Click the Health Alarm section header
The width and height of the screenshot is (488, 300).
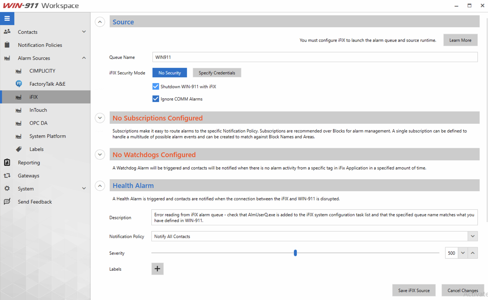pyautogui.click(x=294, y=185)
